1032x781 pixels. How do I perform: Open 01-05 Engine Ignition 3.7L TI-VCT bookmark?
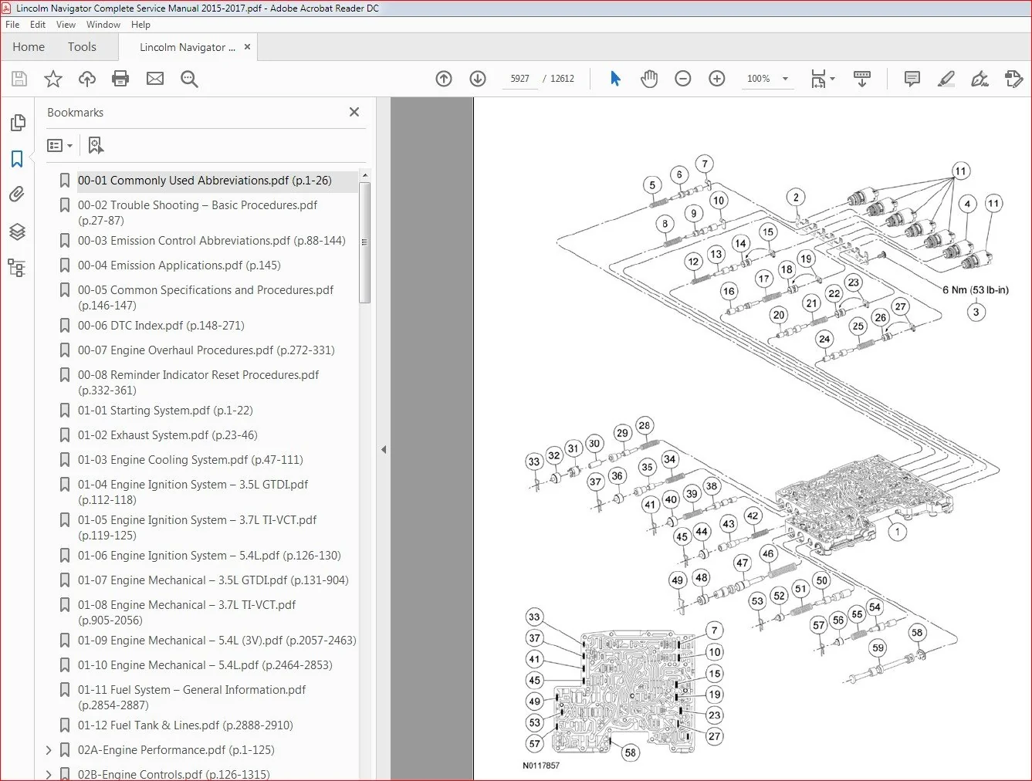[197, 528]
